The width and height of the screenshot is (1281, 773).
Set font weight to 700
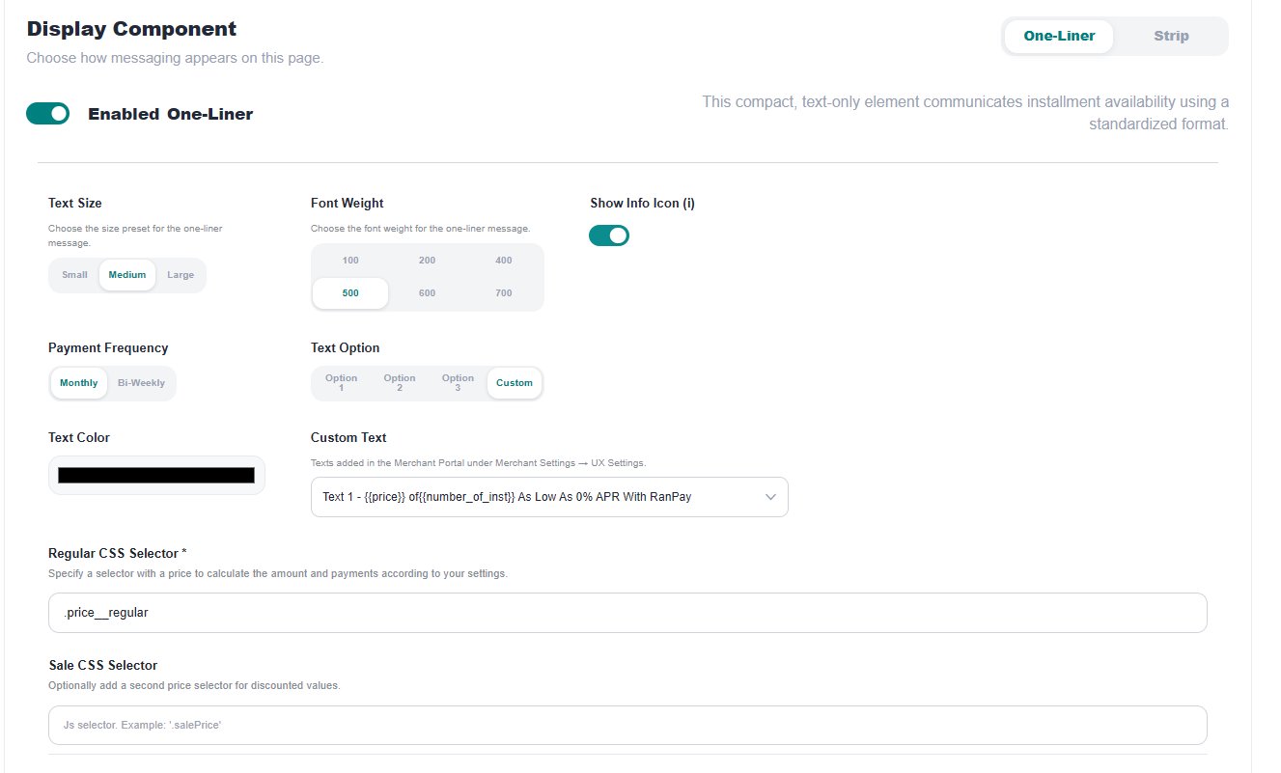[504, 293]
